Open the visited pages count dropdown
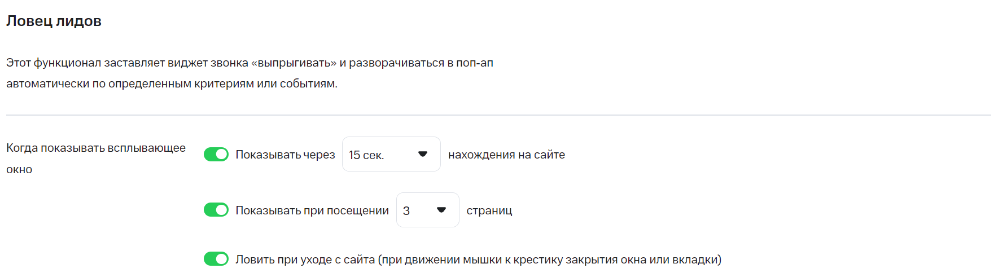The image size is (998, 277). 427,210
